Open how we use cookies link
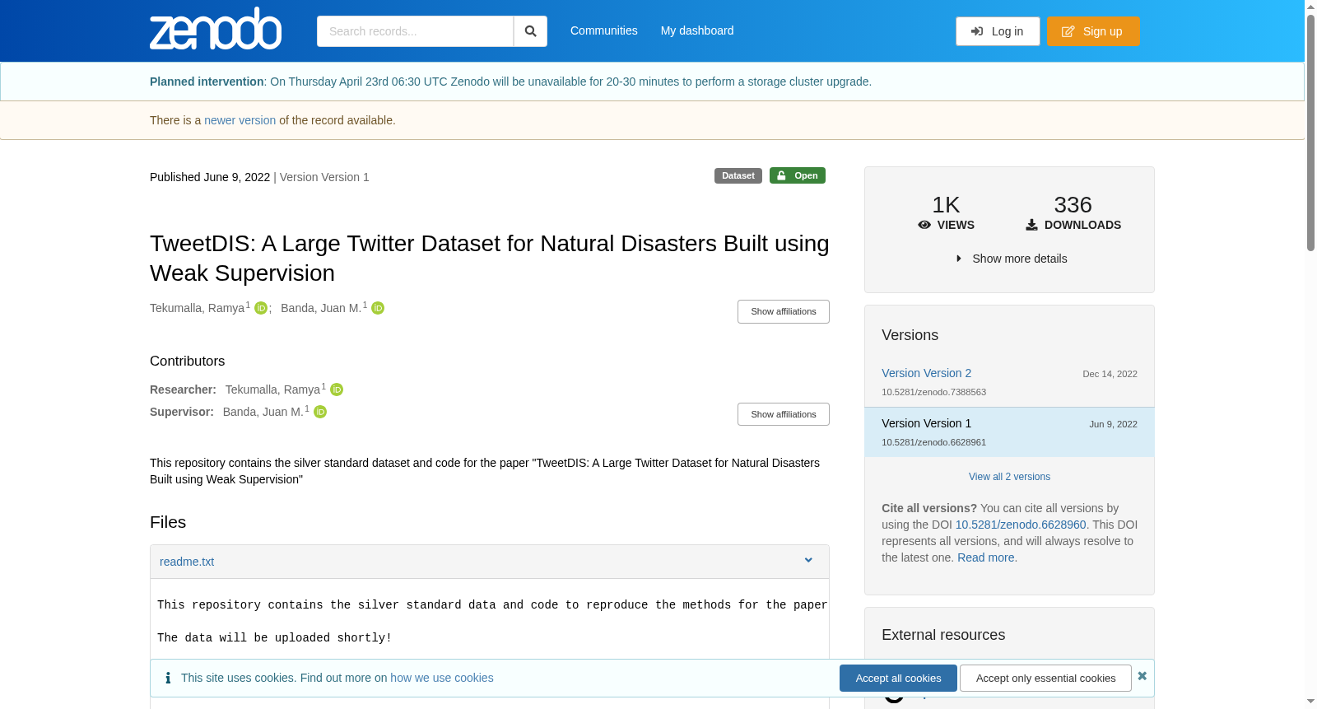Screen dimensions: 1317x709 pos(442,678)
